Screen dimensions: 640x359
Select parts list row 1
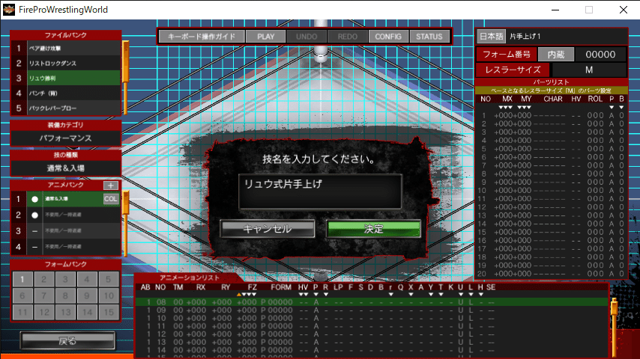(552, 115)
